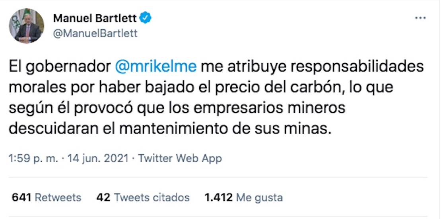Click the 641 retweet count
The width and height of the screenshot is (441, 219).
tap(21, 198)
